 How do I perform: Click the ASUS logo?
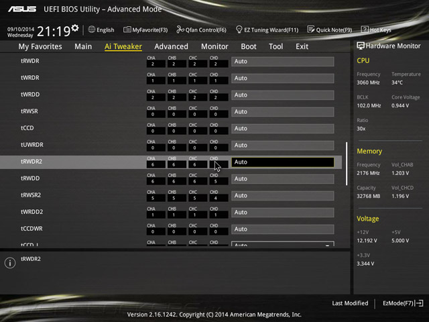click(x=22, y=9)
